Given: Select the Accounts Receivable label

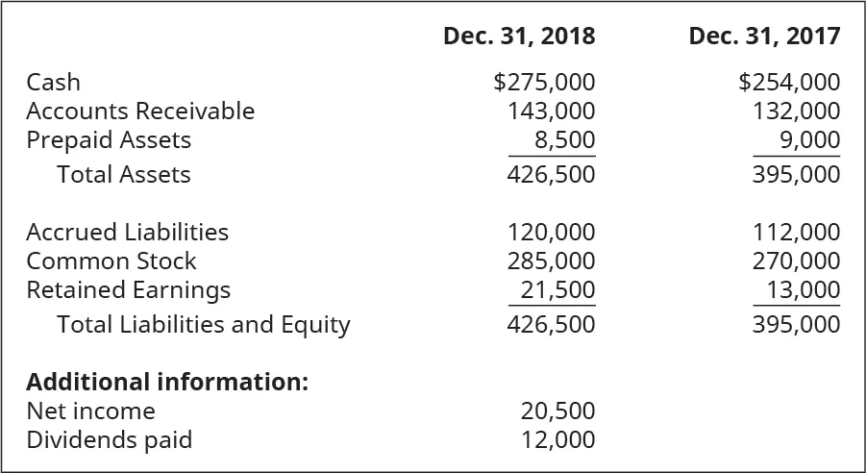Looking at the screenshot, I should pos(140,112).
